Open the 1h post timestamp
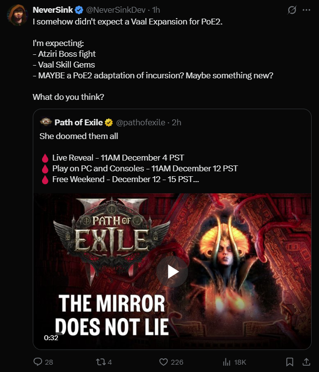 pyautogui.click(x=156, y=10)
